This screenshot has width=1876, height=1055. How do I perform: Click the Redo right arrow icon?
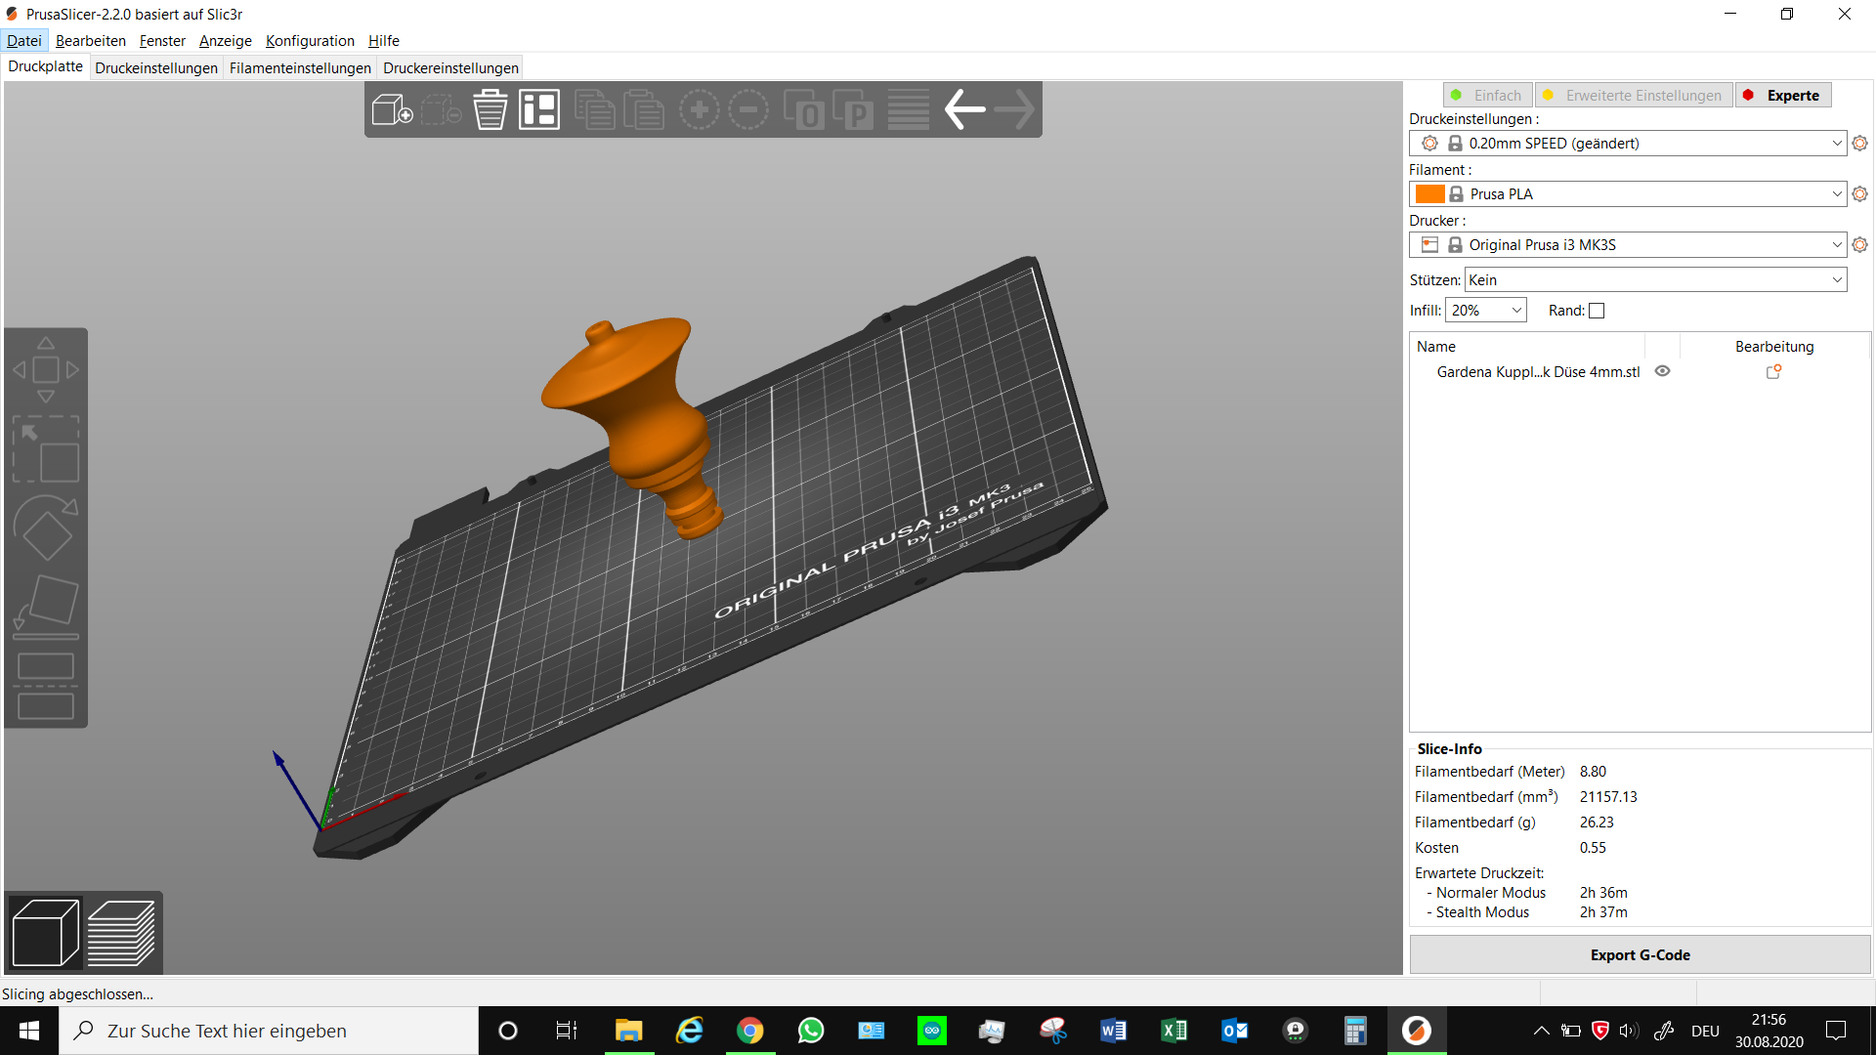coord(1014,109)
